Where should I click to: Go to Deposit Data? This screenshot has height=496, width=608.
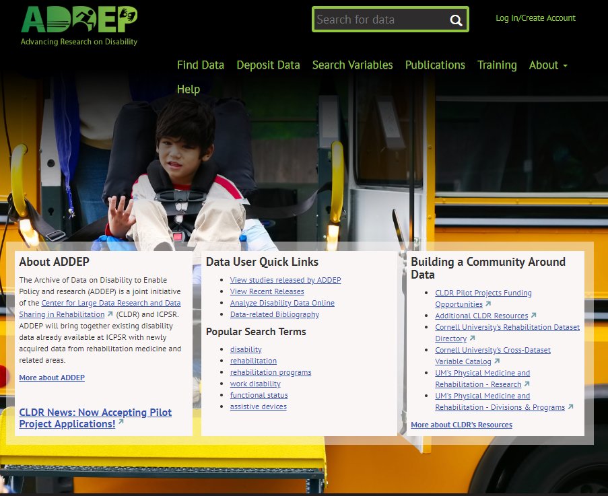(x=269, y=65)
